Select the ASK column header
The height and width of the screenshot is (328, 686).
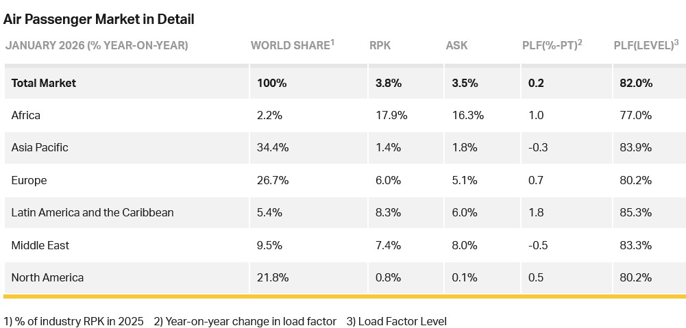point(456,46)
